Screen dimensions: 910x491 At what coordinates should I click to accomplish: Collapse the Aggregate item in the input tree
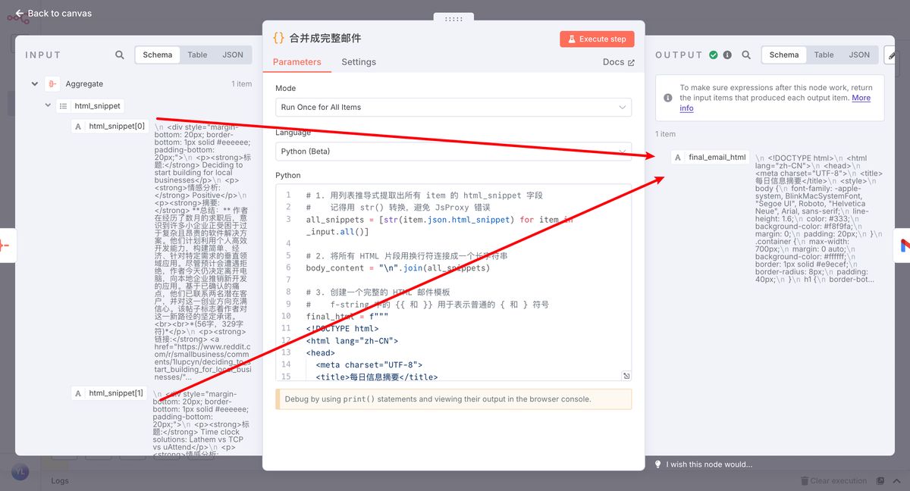(34, 83)
